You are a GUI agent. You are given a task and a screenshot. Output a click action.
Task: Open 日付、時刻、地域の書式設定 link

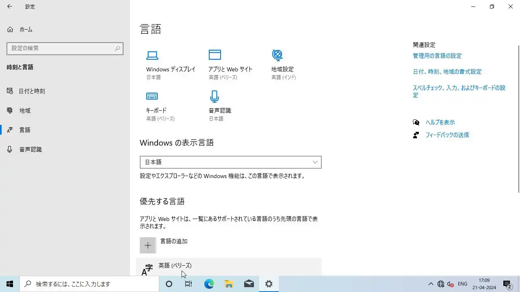pos(447,72)
